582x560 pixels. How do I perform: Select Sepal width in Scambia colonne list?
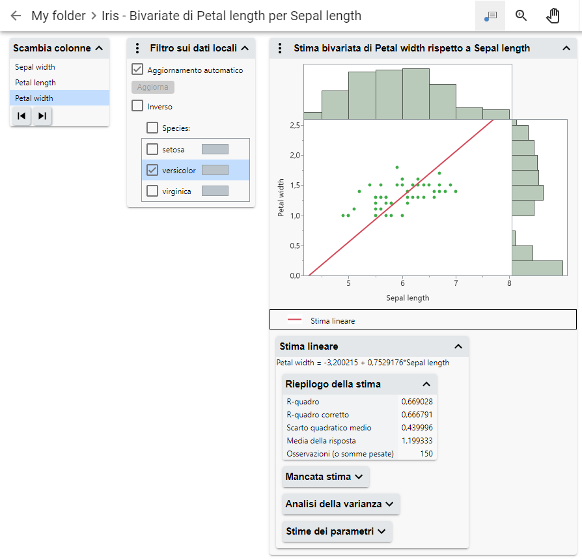pyautogui.click(x=35, y=67)
